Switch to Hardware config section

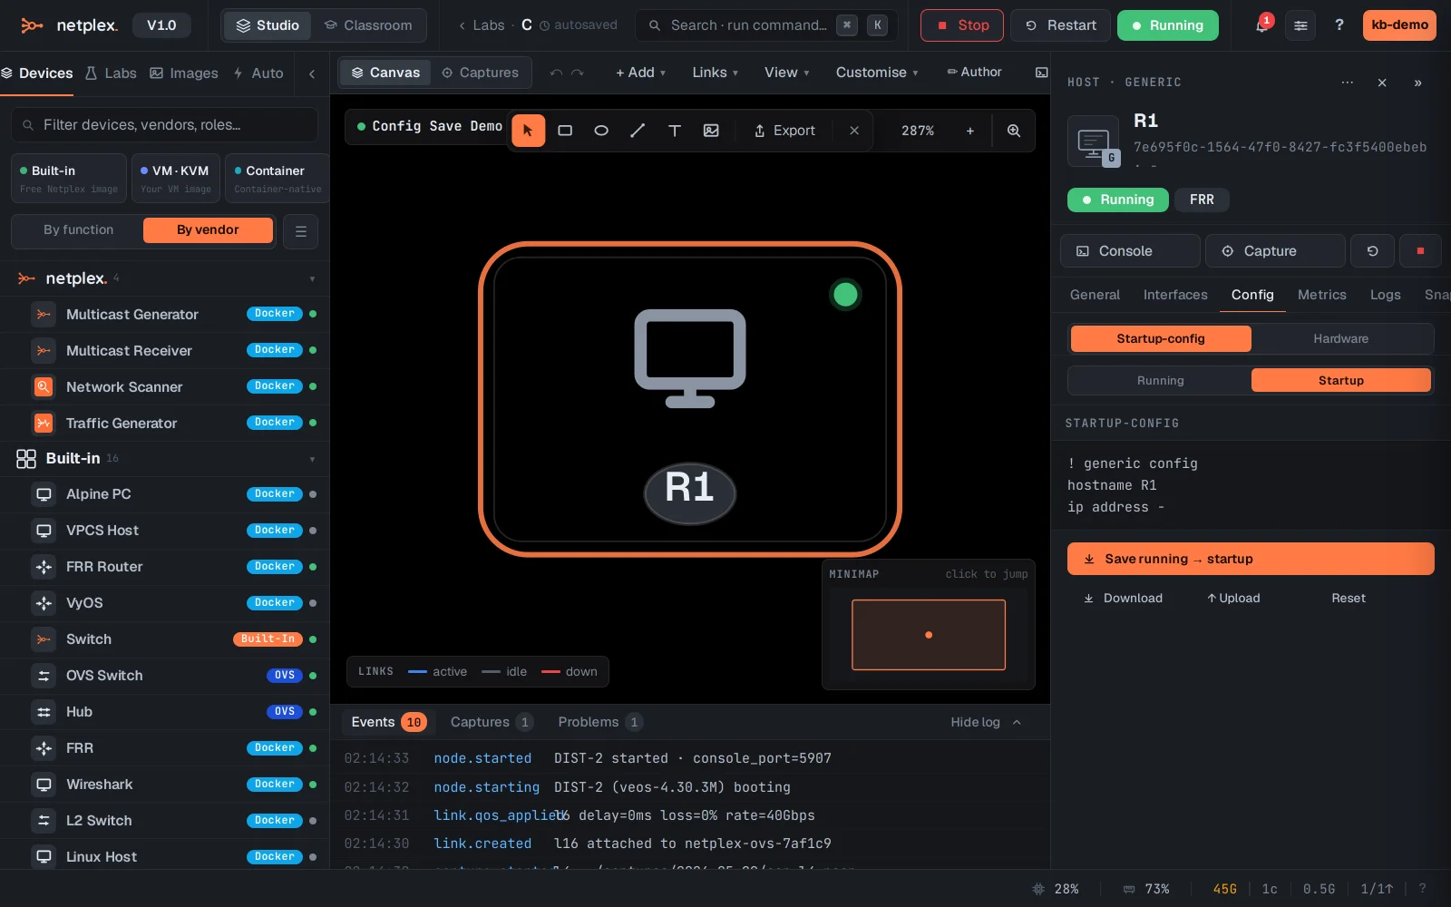click(1340, 339)
